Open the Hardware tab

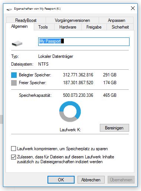[68, 27]
